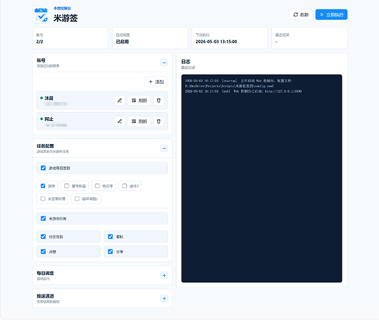Screen dimensions: 379x320
Task: Click the 米游签 page title
Action: tap(65, 18)
